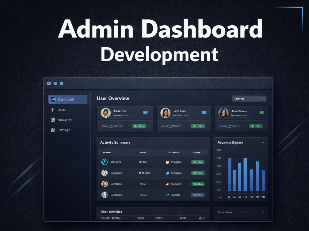Open Settings in the sidebar
This screenshot has width=309, height=231.
(63, 130)
